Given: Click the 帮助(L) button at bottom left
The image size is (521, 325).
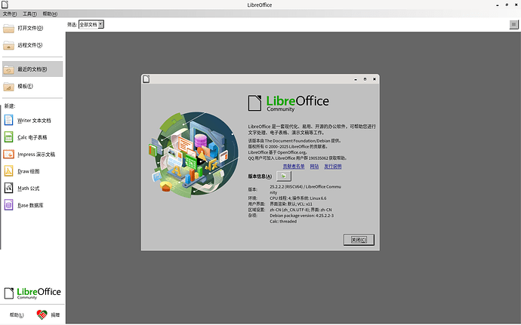Looking at the screenshot, I should pyautogui.click(x=17, y=314).
